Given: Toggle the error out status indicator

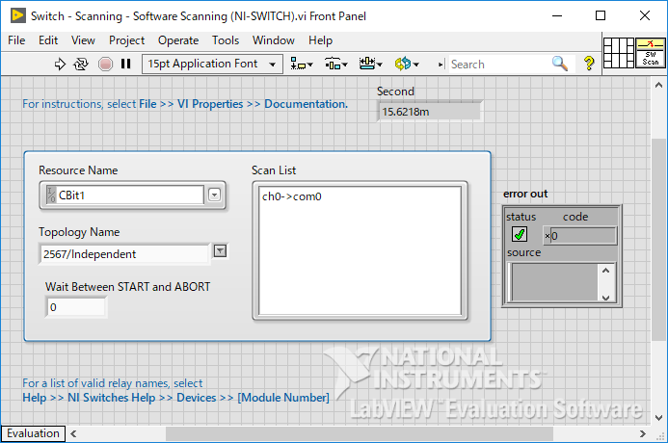Looking at the screenshot, I should (x=520, y=234).
